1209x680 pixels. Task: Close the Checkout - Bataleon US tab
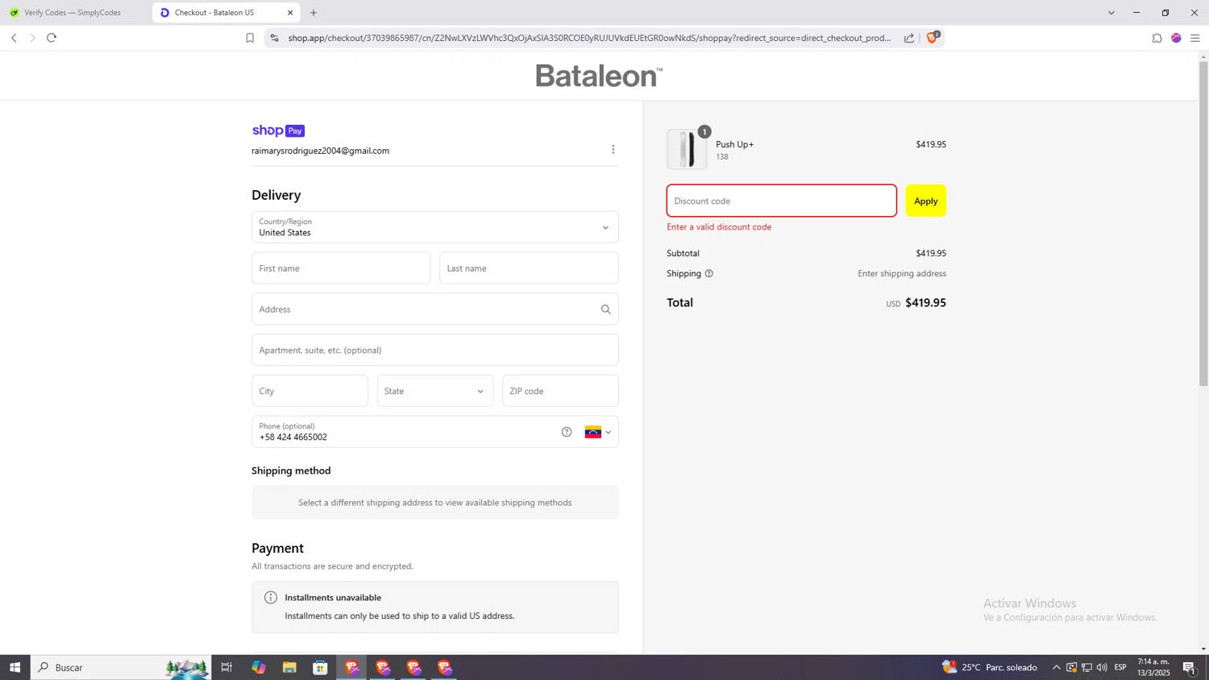(290, 13)
